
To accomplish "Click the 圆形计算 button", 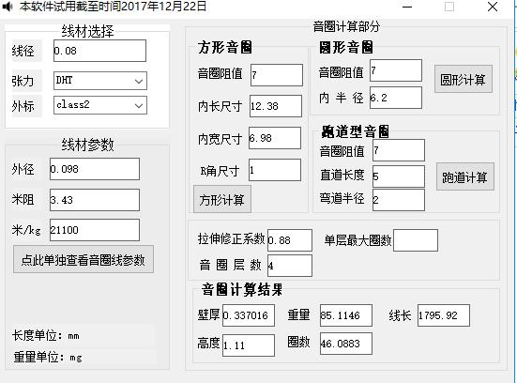I will [x=464, y=79].
